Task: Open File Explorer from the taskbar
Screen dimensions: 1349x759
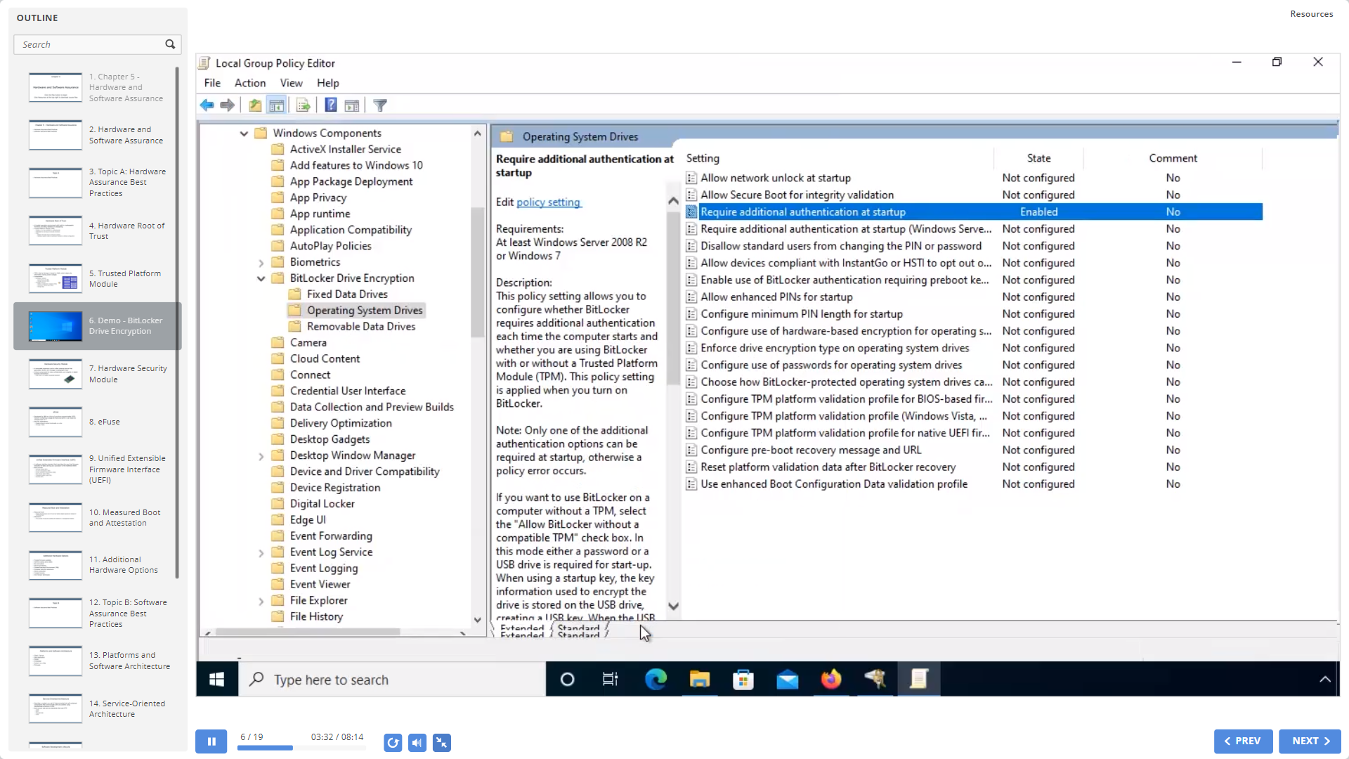Action: coord(699,680)
